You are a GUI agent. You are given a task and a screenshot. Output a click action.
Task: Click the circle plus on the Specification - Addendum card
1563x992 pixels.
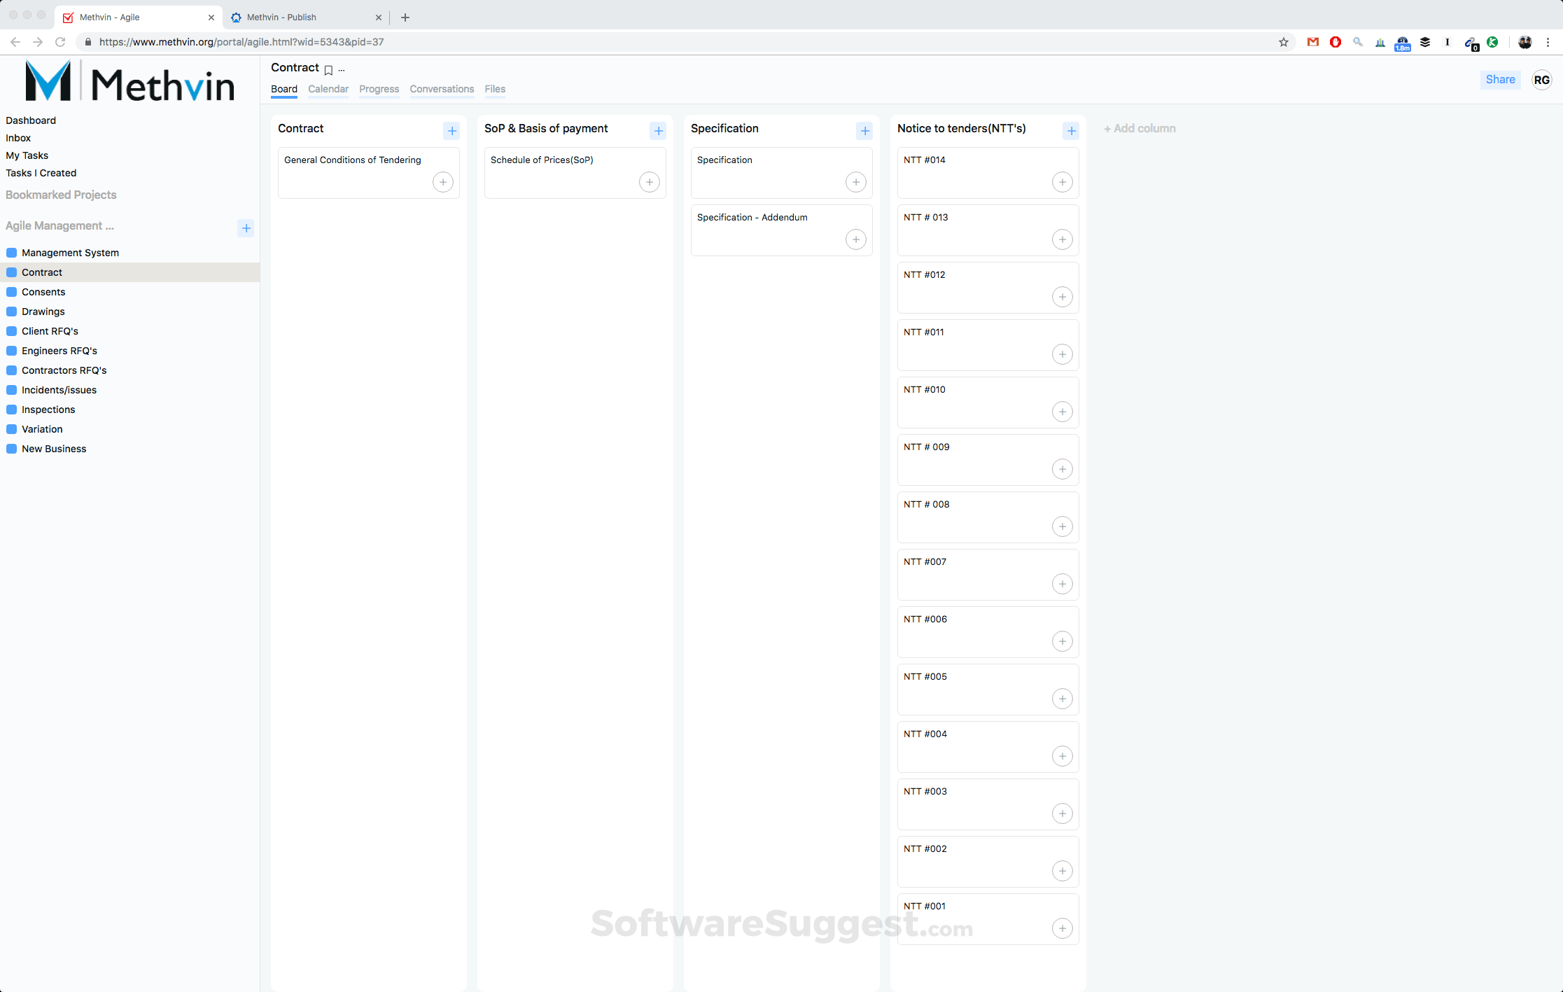point(855,239)
